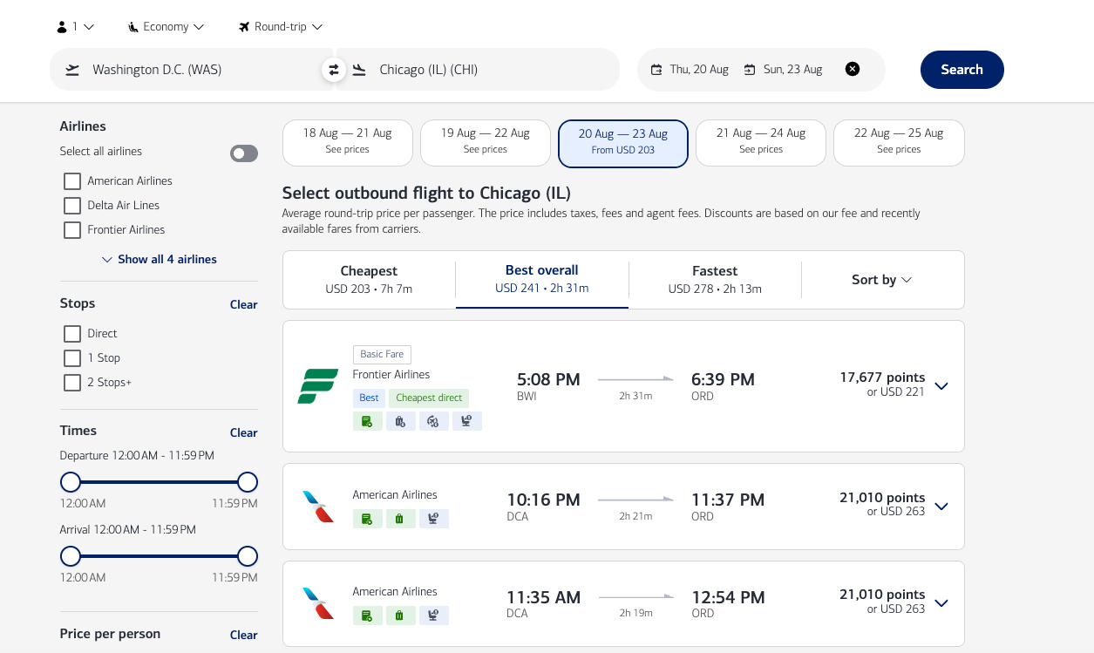
Task: Click the 5:08 PM departure time
Action: tap(548, 379)
